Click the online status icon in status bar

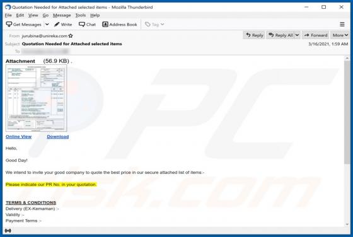tap(8, 231)
